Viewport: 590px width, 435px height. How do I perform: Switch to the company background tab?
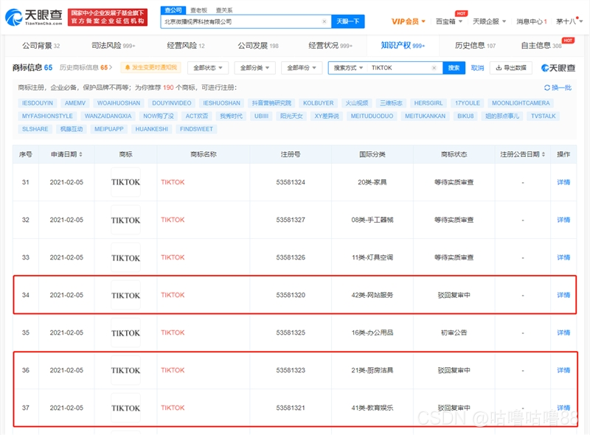[41, 46]
